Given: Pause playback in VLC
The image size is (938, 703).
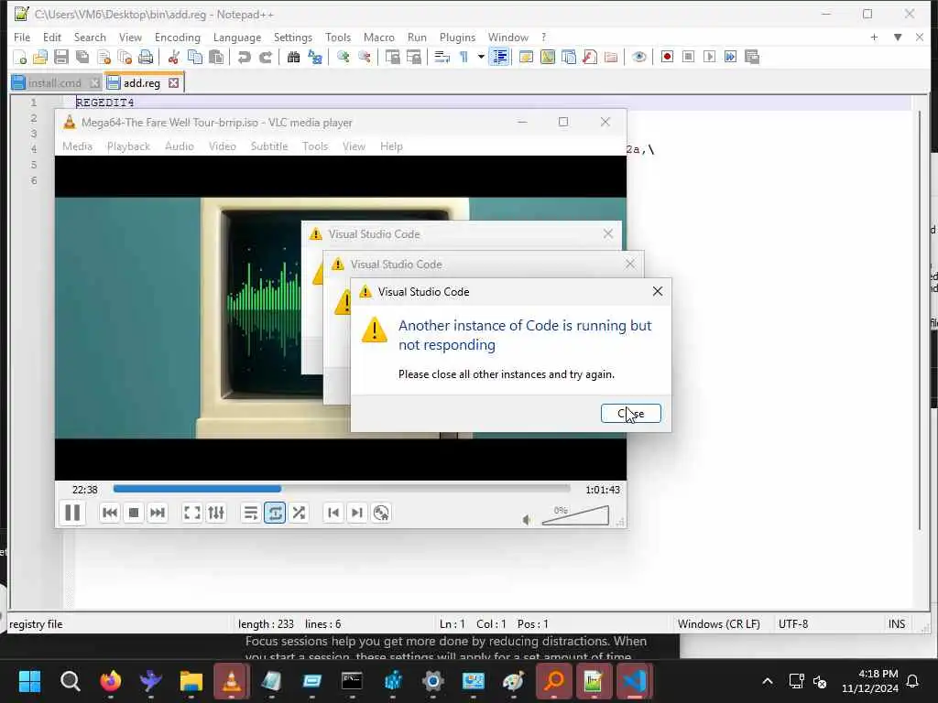Looking at the screenshot, I should click(72, 513).
